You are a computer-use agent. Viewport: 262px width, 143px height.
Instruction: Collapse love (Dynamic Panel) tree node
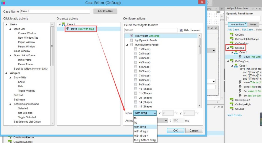(127, 45)
